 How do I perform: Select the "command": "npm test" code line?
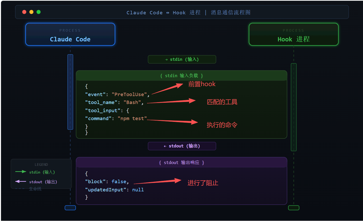pos(116,119)
